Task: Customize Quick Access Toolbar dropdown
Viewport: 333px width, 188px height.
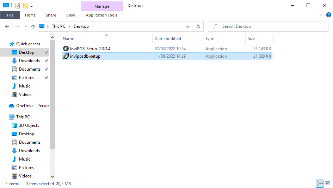Action: point(32,6)
